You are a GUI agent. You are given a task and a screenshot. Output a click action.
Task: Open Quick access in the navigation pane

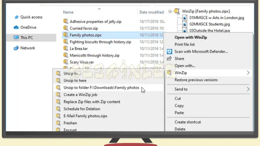coord(31,17)
